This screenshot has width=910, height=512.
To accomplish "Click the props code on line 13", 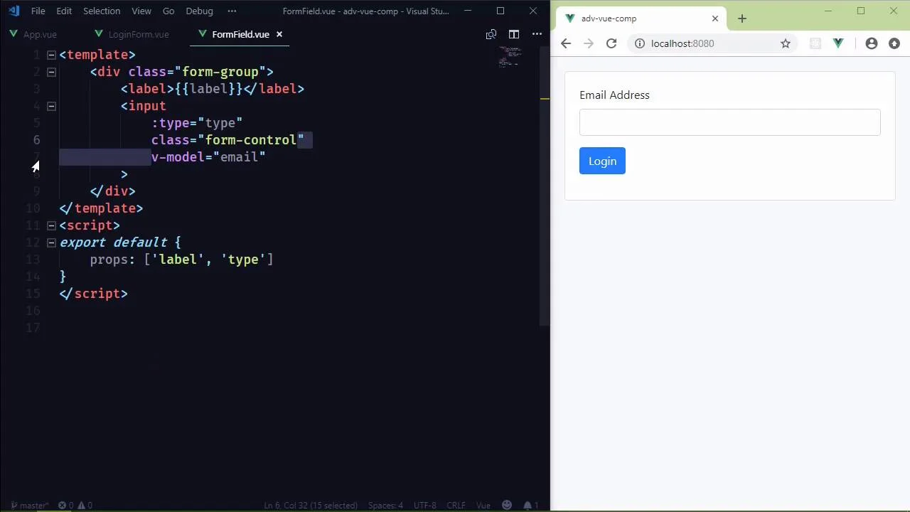I will click(181, 260).
